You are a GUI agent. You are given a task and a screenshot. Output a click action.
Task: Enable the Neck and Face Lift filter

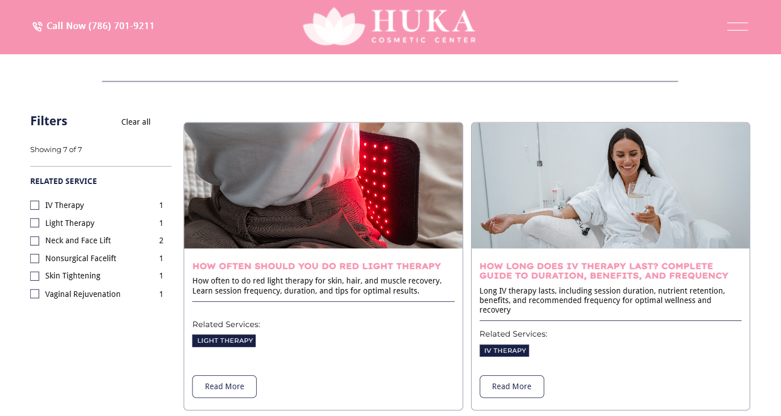[x=35, y=240]
